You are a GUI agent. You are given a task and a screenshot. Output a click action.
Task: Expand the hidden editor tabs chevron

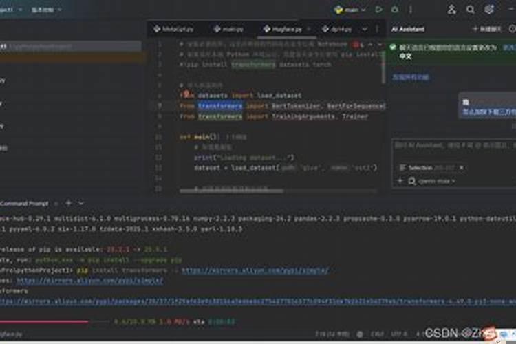tap(365, 30)
